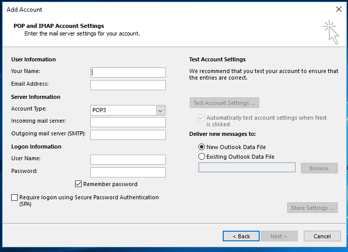Close the Add Account window

pos(339,9)
